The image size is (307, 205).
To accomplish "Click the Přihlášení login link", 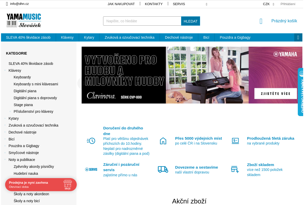I will pos(288,4).
